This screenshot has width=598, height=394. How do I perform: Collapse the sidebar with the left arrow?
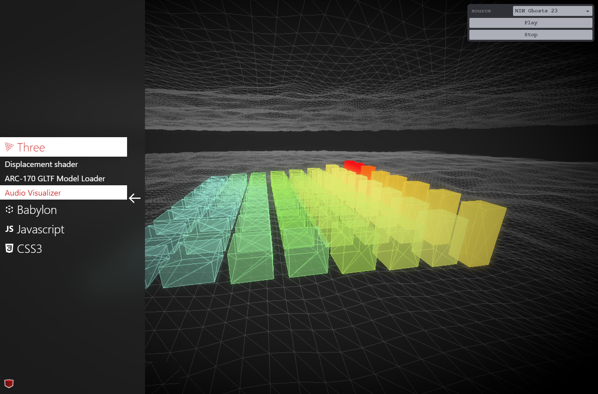point(135,198)
